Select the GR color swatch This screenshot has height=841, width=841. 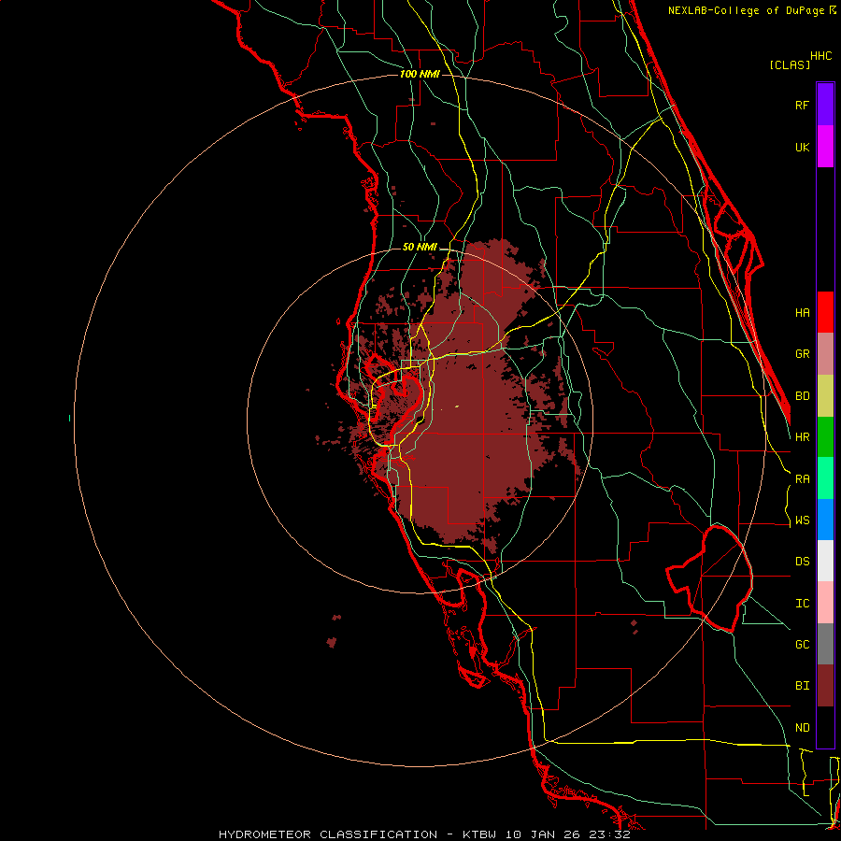click(x=825, y=354)
